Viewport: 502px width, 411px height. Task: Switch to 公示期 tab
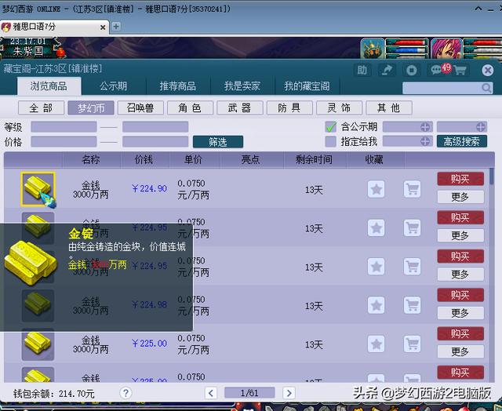click(x=113, y=86)
